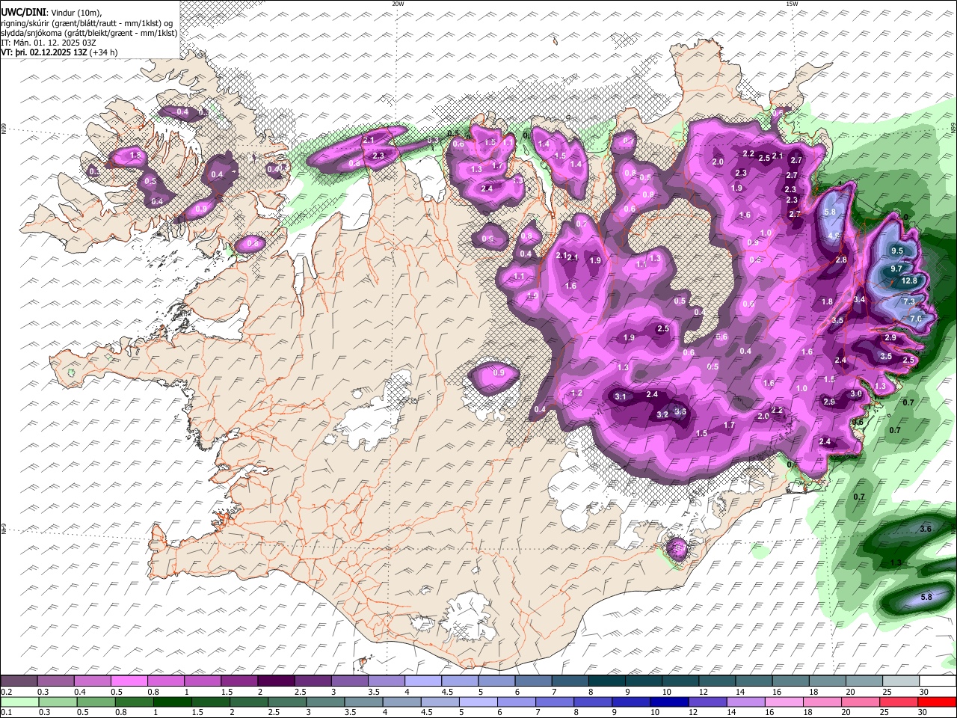Pick the 0.2 swatch in upper legend
Viewport: 957px width, 718px height.
[19, 681]
